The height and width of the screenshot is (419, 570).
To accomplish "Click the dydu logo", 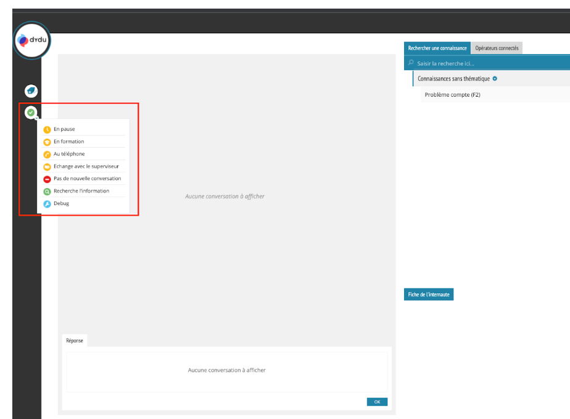I will (31, 40).
